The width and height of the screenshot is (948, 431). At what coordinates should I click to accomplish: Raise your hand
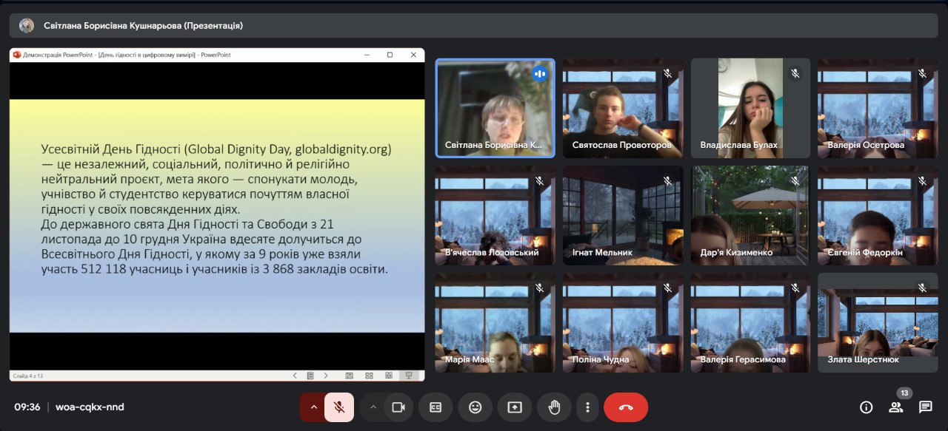click(x=553, y=407)
